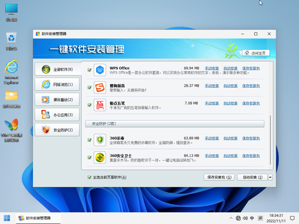Screen dimensions: 299x224
Task: Click the 69.94 MB size text
Action: pyautogui.click(x=191, y=68)
